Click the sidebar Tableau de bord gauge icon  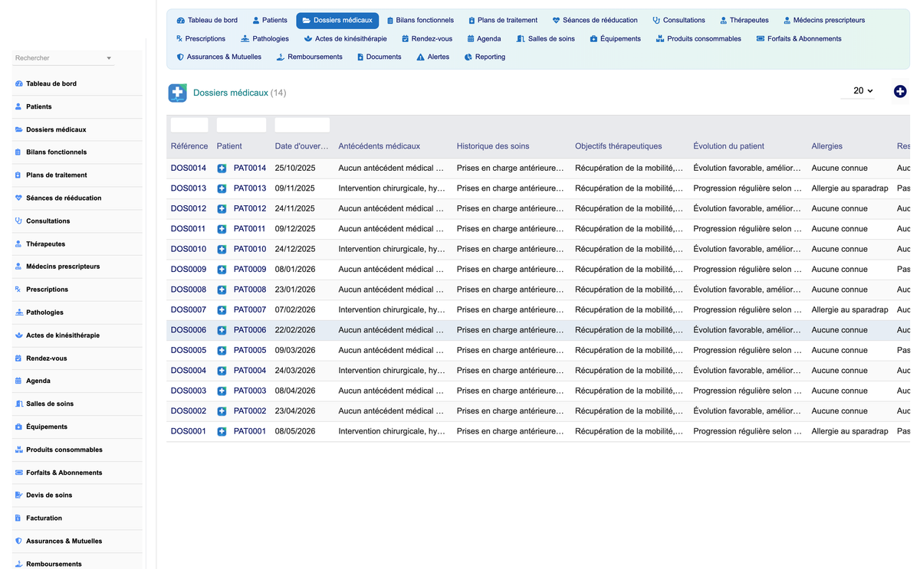point(18,83)
